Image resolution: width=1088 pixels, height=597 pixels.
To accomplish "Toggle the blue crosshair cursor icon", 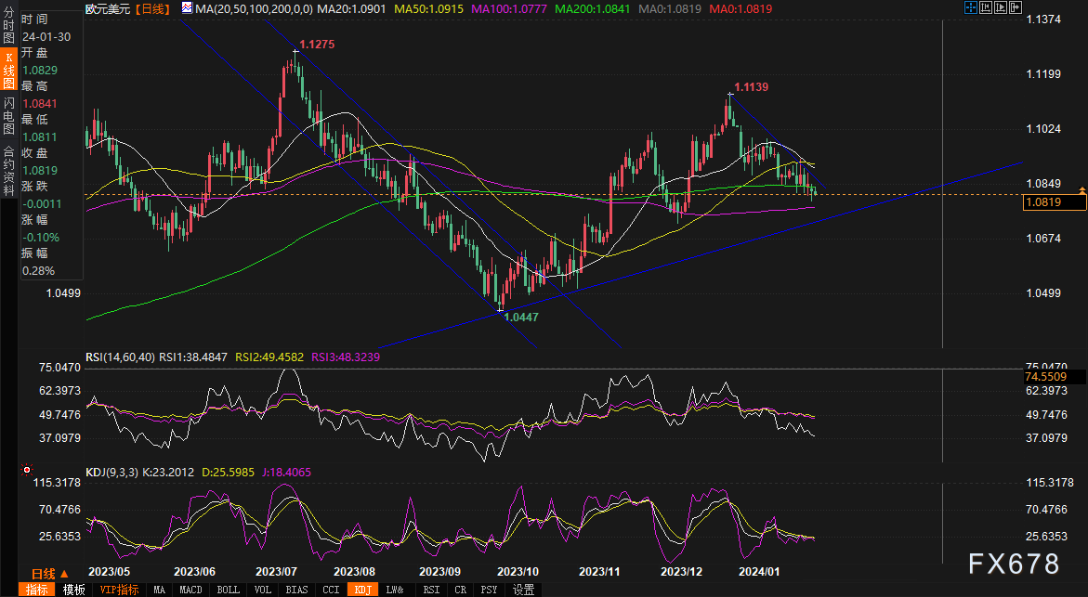I will (970, 8).
